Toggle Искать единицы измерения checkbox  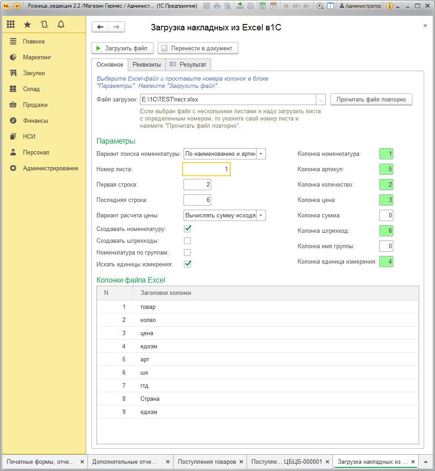(x=187, y=264)
